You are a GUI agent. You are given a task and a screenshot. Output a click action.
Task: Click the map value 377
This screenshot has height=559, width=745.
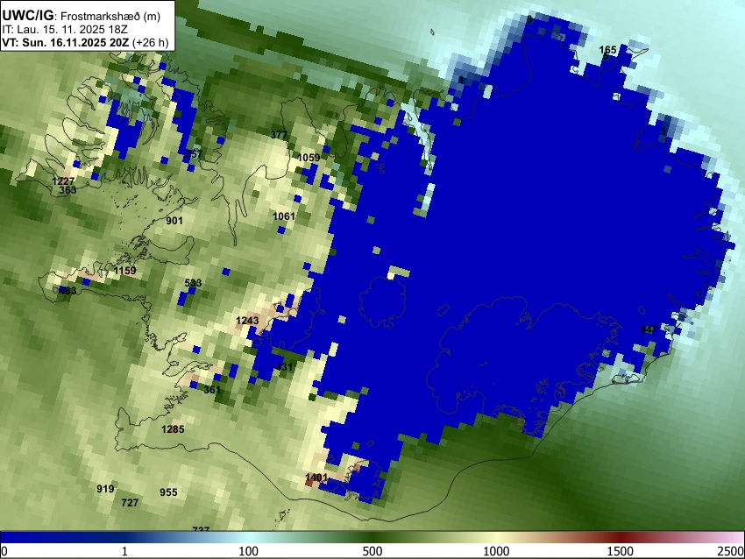point(279,135)
